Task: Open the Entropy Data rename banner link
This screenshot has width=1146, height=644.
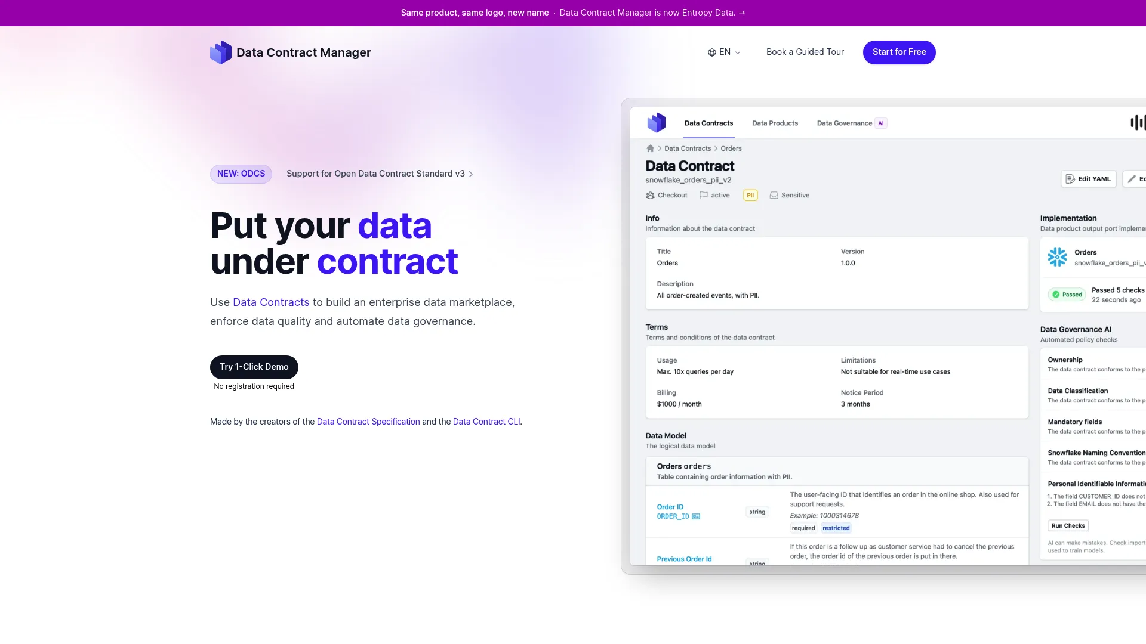Action: point(652,13)
